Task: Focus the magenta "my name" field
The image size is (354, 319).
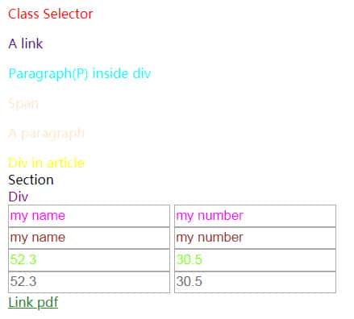Action: tap(89, 216)
